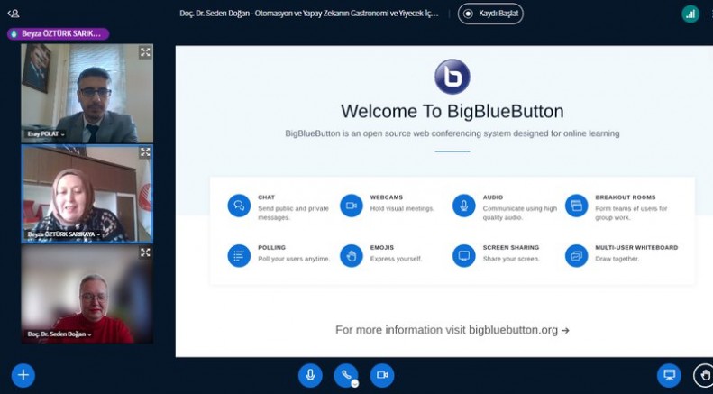Toggle the users list panel icon
The height and width of the screenshot is (394, 713).
click(x=13, y=14)
